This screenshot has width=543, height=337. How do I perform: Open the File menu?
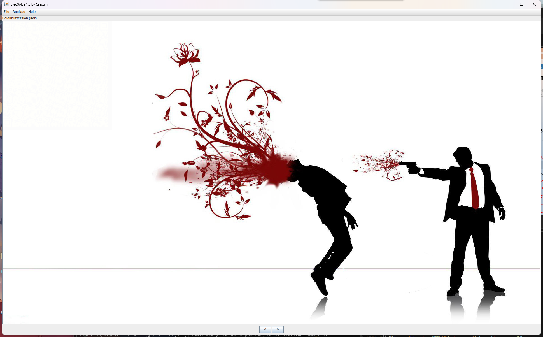click(6, 12)
